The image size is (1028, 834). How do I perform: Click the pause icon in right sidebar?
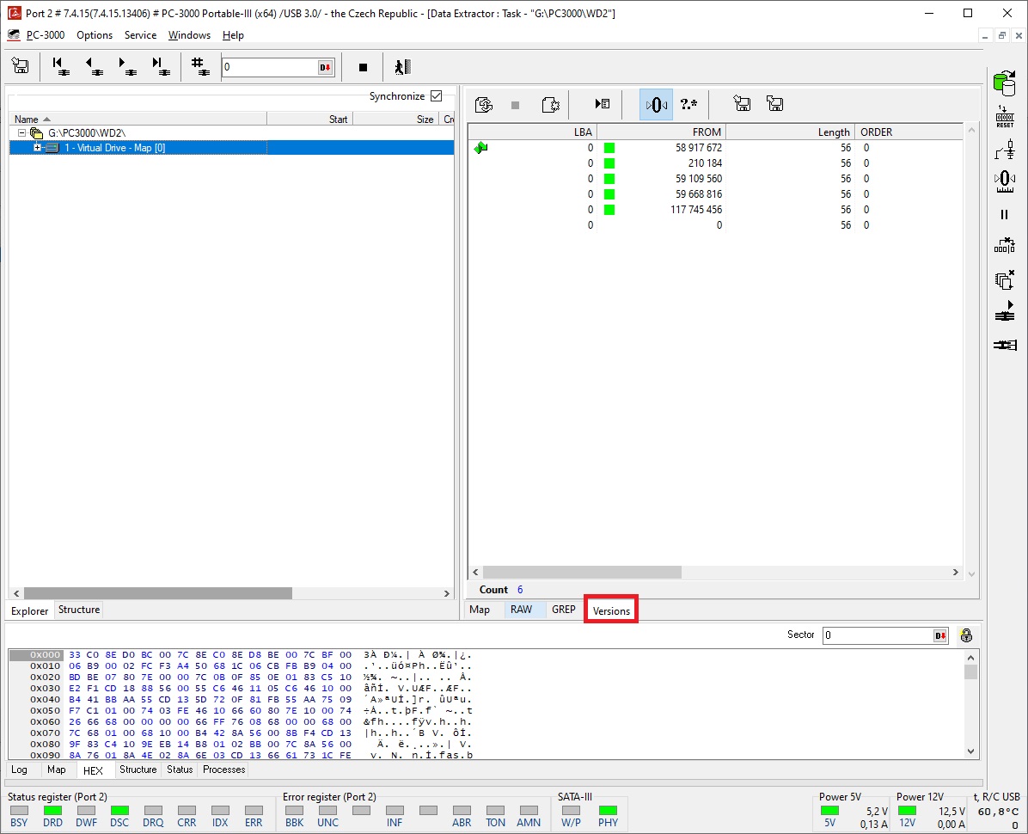click(1004, 214)
